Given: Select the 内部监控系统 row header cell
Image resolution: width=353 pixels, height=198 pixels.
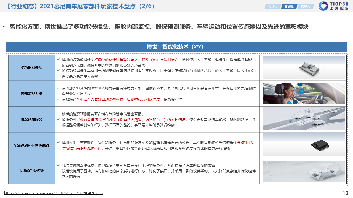Looking at the screenshot, I should click(31, 94).
